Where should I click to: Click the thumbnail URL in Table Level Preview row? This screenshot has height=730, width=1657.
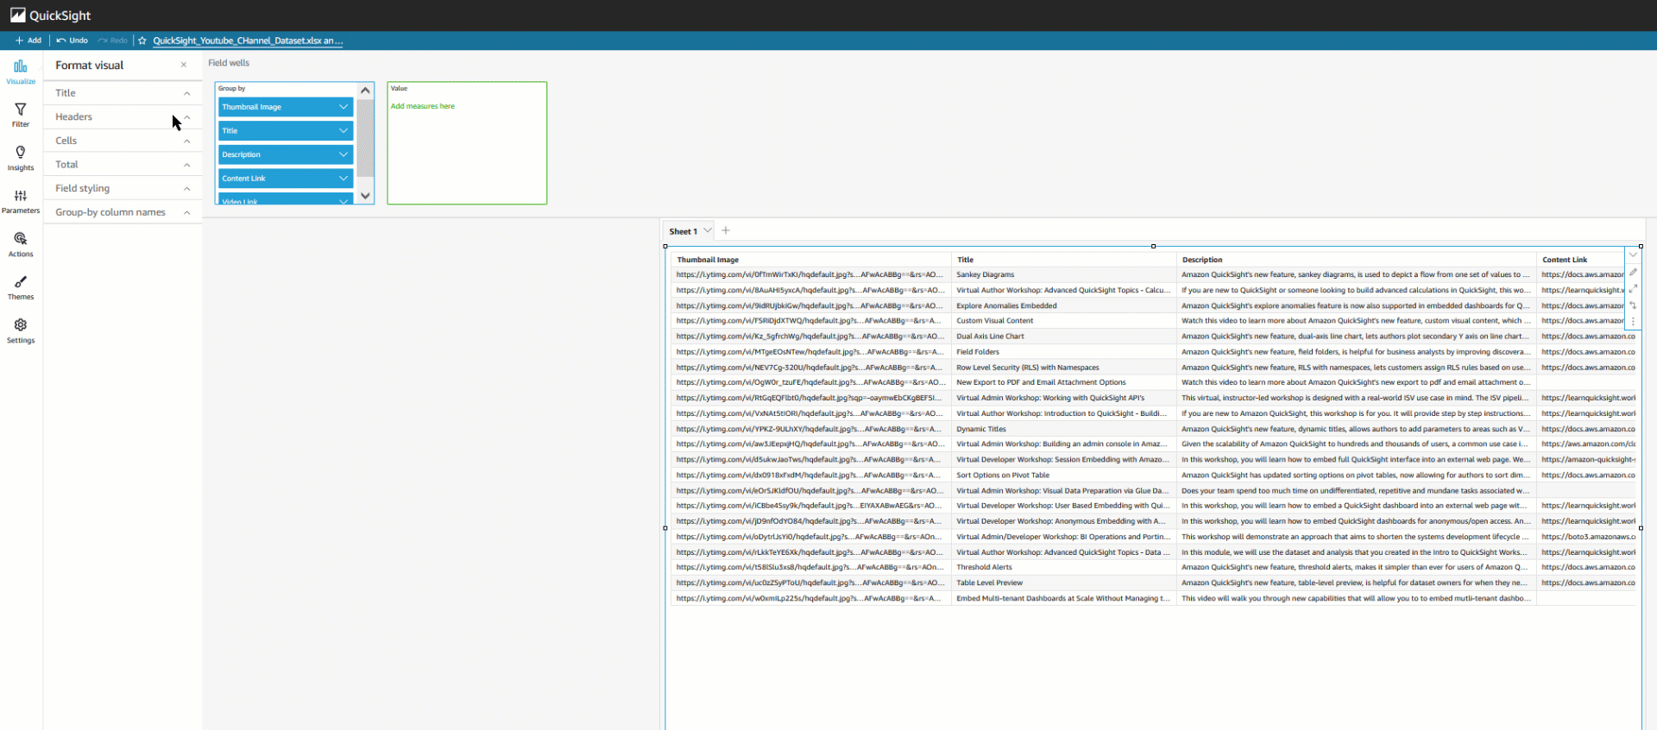tap(810, 583)
